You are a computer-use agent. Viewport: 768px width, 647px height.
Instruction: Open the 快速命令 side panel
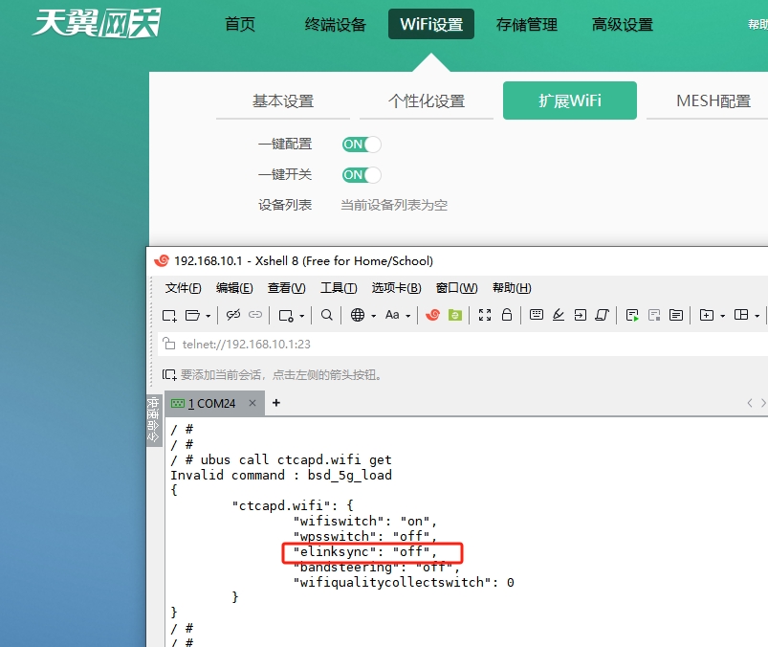coord(154,419)
